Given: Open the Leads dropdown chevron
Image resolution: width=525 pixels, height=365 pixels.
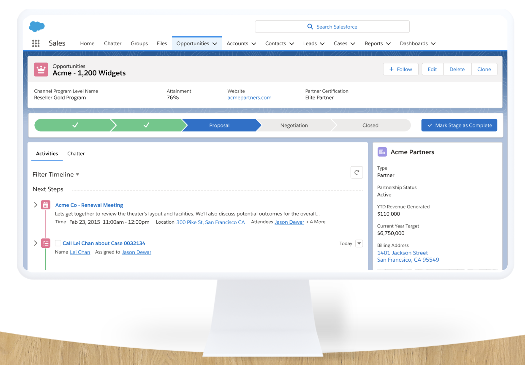Looking at the screenshot, I should coord(322,44).
